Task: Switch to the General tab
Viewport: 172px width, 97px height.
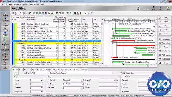Action: click(x=15, y=70)
